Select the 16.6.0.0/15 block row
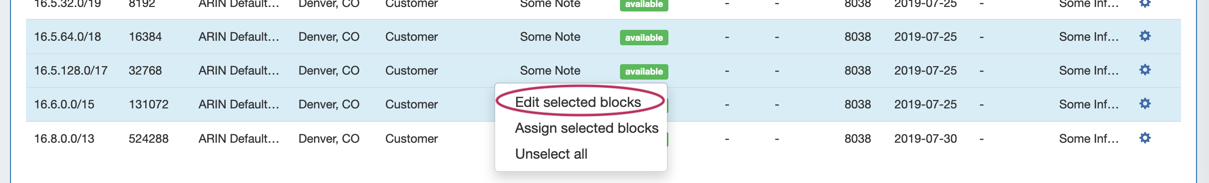 603,104
